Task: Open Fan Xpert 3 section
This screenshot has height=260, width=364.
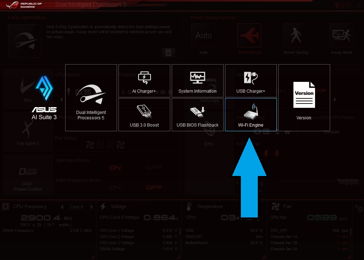Action: 28,132
